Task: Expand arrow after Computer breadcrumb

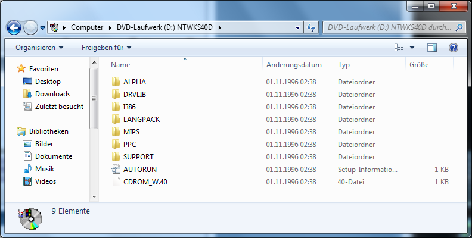Action: [110, 27]
